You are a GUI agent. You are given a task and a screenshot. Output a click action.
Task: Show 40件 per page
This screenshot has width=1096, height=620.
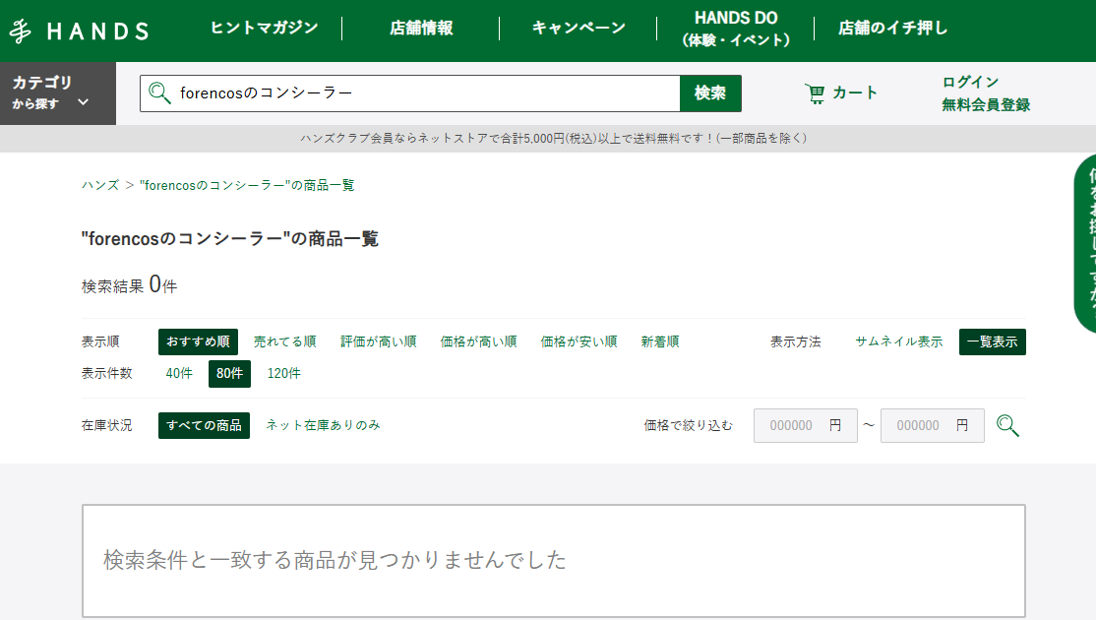pos(179,373)
